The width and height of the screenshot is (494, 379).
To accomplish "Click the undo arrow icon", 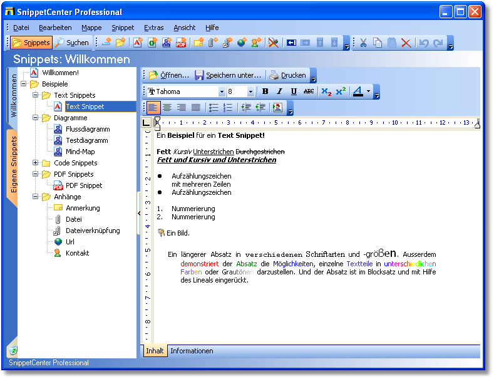I will [x=424, y=43].
